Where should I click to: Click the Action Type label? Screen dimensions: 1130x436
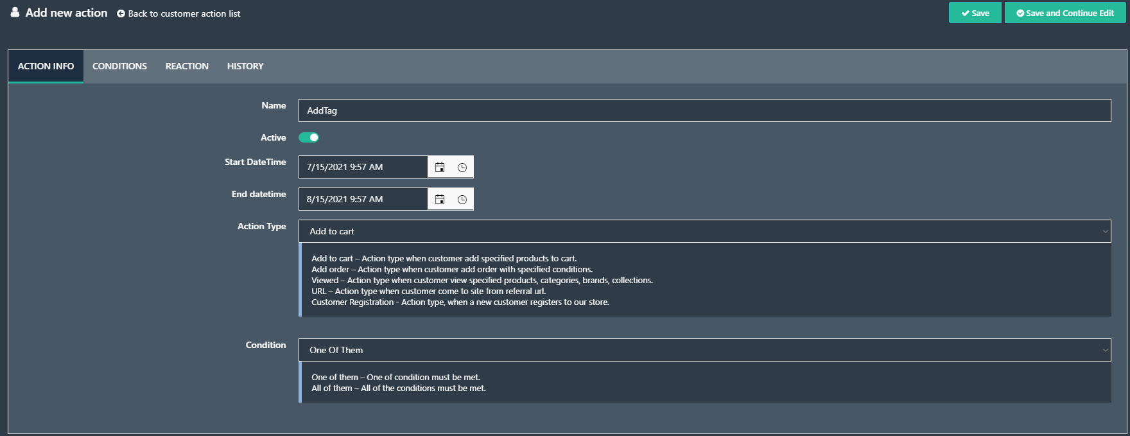pyautogui.click(x=261, y=226)
